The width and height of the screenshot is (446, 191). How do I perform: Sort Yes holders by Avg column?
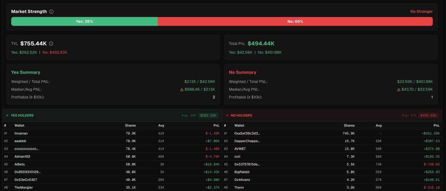click(161, 126)
